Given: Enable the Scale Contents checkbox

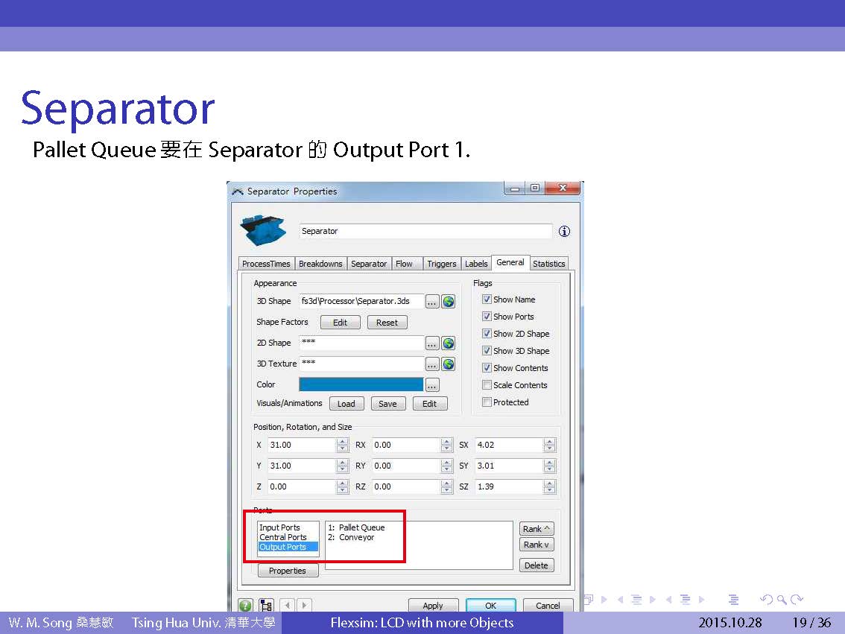Looking at the screenshot, I should [x=487, y=385].
